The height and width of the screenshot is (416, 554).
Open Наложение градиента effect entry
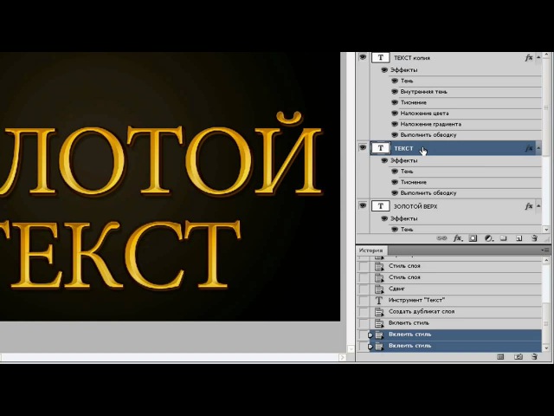point(431,124)
